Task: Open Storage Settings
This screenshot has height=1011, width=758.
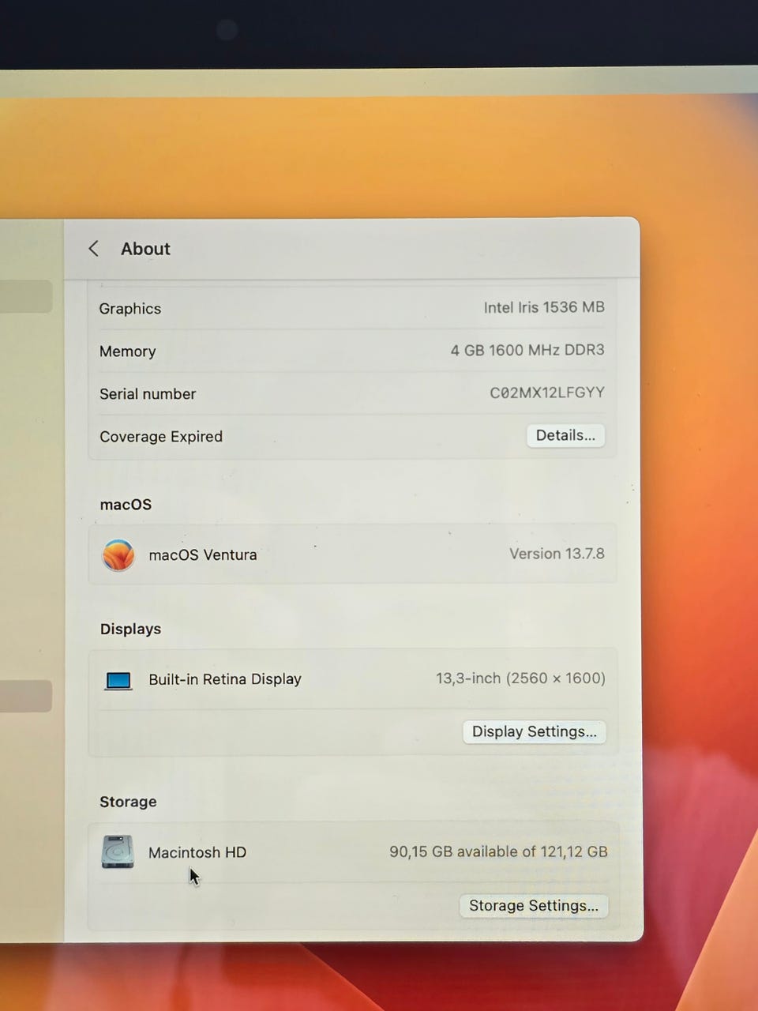Action: (534, 906)
